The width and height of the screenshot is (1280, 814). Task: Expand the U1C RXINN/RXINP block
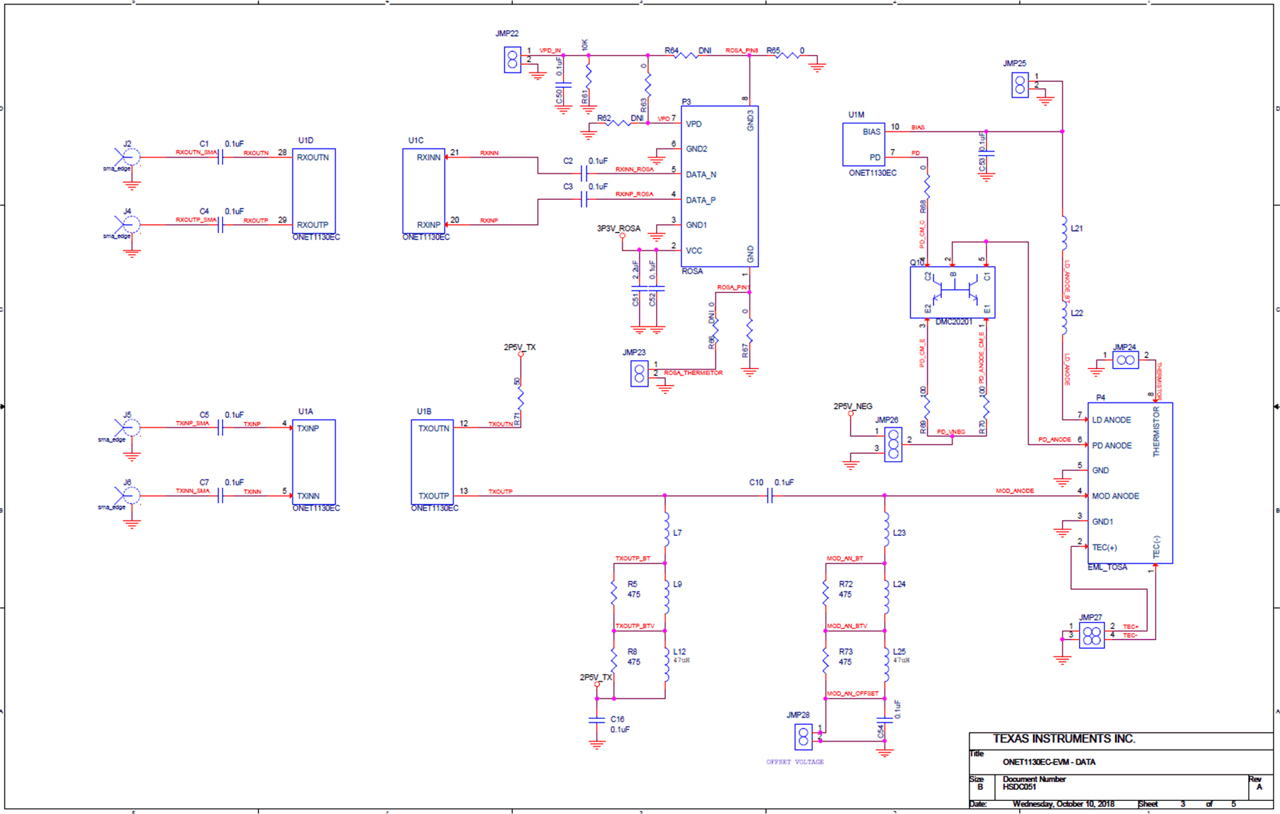pos(424,189)
